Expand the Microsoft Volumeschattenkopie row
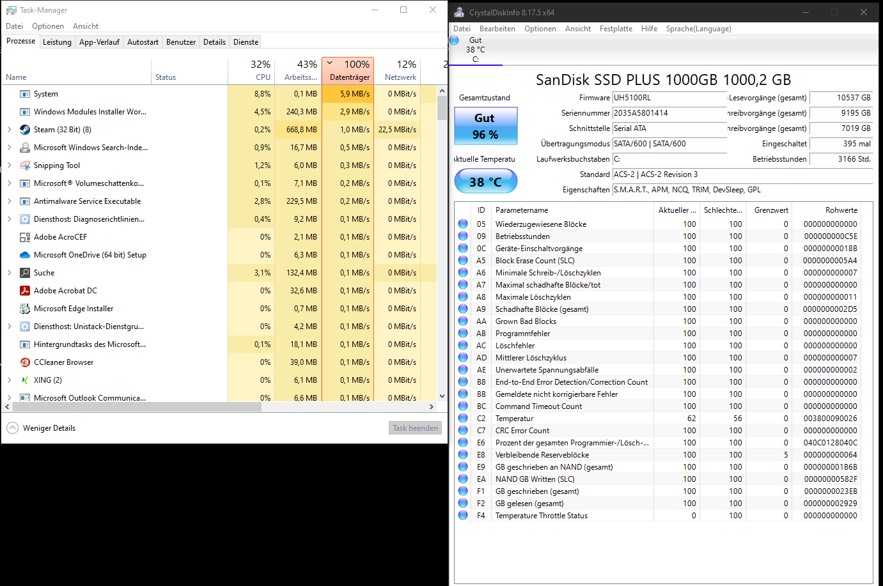Screen dimensions: 883x586 [x=9, y=183]
